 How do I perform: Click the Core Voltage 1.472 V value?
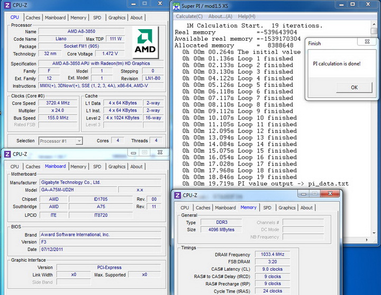(110, 53)
